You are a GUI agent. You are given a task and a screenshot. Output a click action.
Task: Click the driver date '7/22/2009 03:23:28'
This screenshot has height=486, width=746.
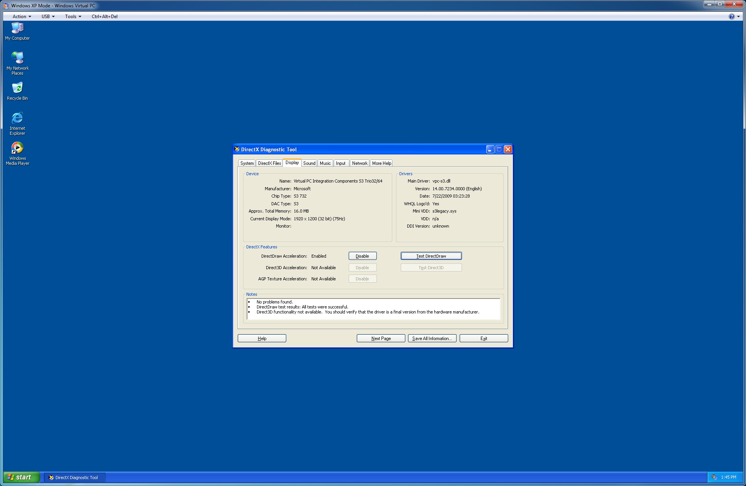tap(451, 196)
